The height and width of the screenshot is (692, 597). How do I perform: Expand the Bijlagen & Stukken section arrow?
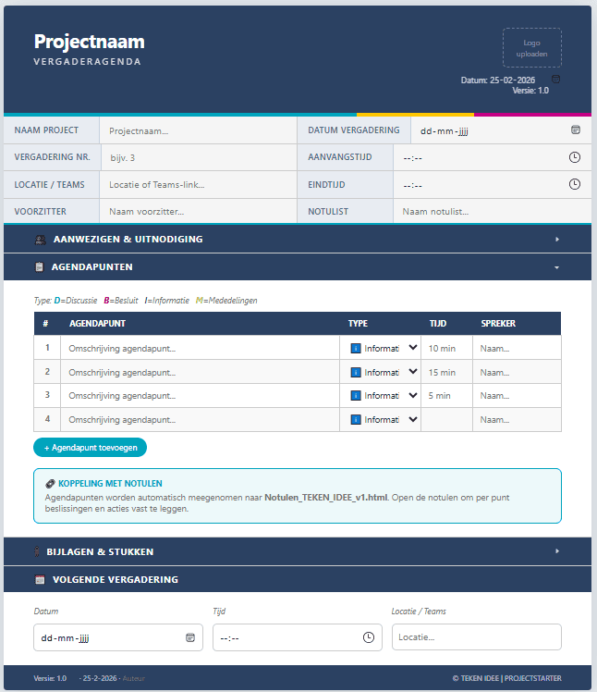click(557, 550)
